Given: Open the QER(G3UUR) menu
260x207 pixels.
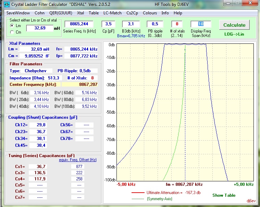Looking at the screenshot, I should [61, 13].
